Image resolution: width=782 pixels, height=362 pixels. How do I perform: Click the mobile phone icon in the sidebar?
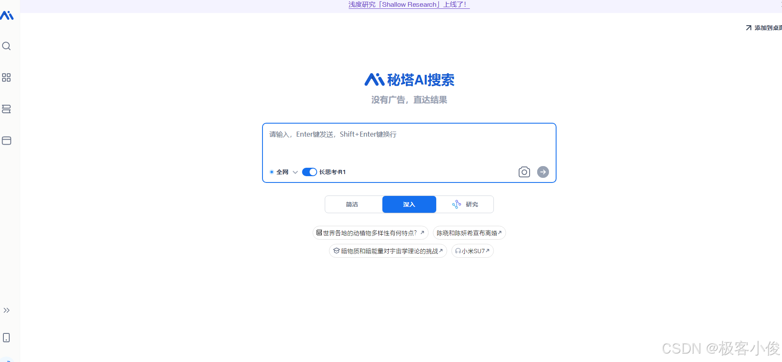(6, 338)
